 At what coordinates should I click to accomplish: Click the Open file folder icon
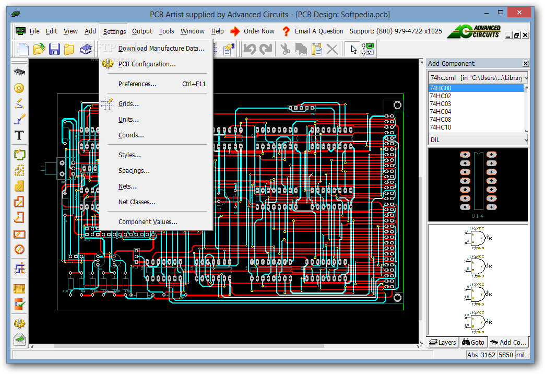(x=39, y=49)
